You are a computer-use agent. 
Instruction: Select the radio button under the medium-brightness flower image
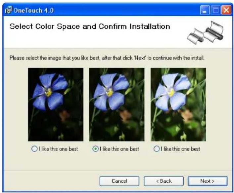[x=96, y=149]
